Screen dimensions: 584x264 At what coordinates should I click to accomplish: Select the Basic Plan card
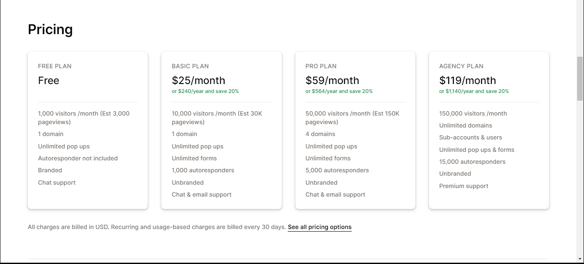[222, 131]
